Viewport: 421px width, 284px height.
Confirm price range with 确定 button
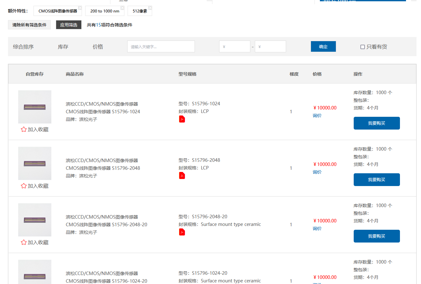pyautogui.click(x=323, y=47)
